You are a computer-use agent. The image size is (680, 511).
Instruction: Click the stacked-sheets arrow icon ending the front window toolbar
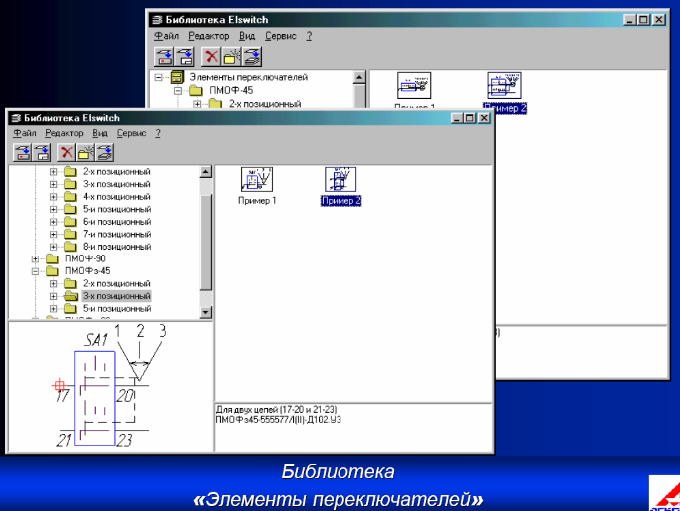(x=105, y=152)
